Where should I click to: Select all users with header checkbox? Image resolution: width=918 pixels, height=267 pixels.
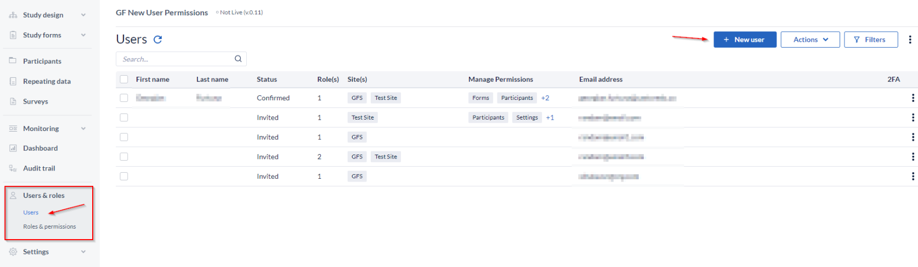click(124, 79)
